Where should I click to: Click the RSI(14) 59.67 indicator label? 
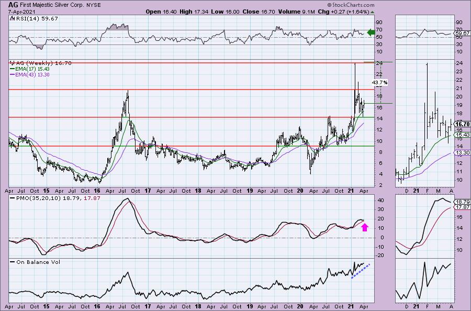tap(34, 18)
